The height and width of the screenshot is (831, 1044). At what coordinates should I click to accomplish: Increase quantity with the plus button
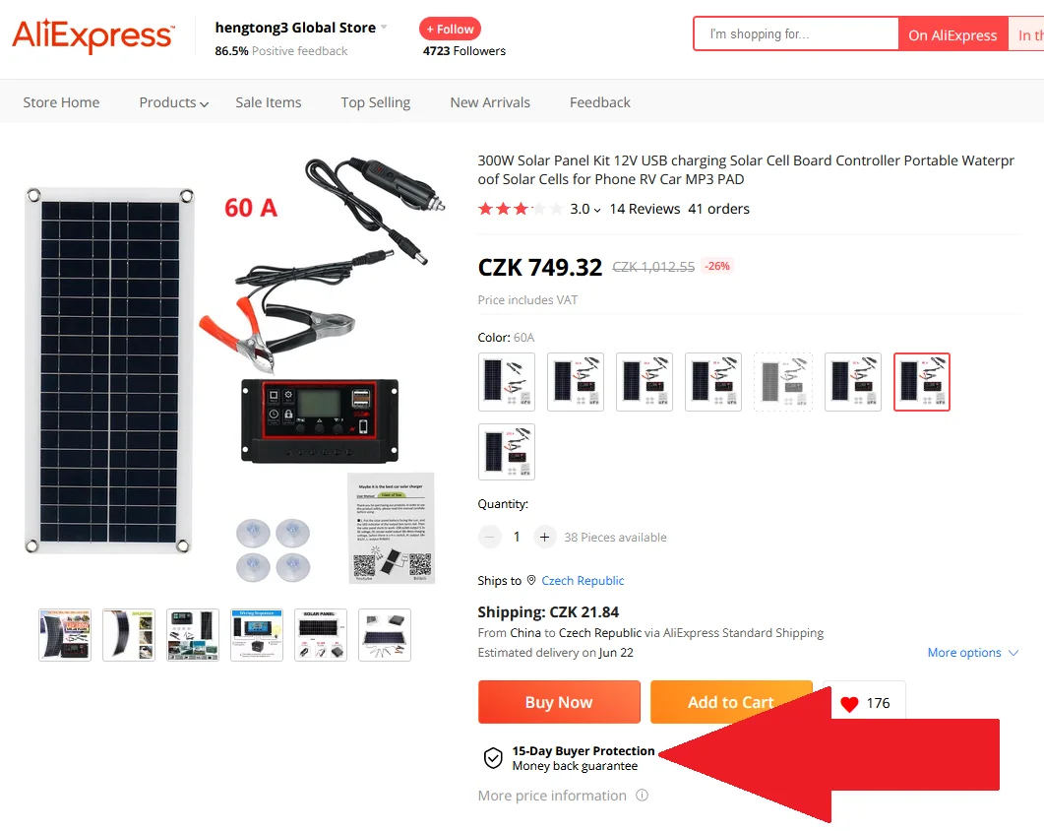pos(544,538)
